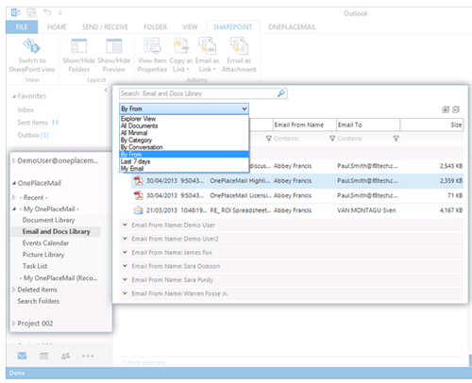Switch to the ONEPLACEMAIL tab
The image size is (472, 383).
point(292,27)
